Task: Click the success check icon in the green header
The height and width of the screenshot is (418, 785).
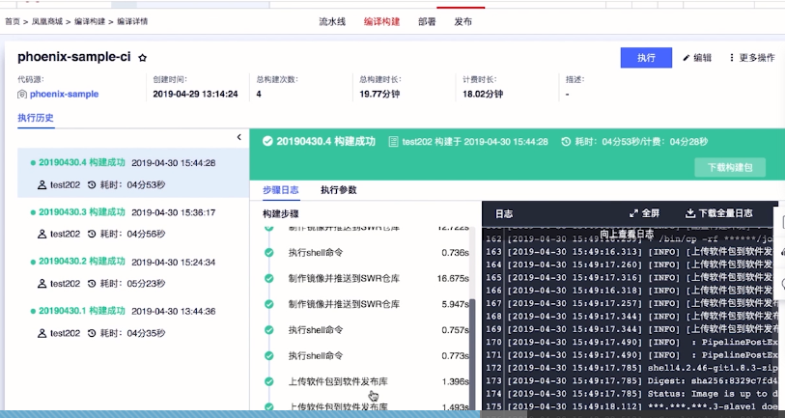Action: pyautogui.click(x=267, y=142)
